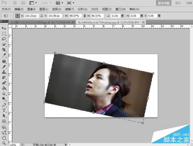Click the 设计 workspace button

tap(178, 3)
